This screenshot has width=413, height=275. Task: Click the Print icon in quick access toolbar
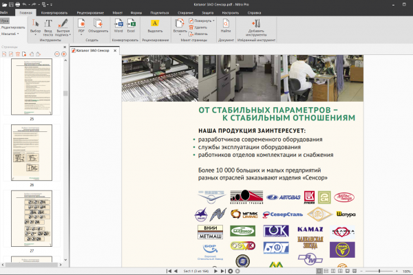18,5
